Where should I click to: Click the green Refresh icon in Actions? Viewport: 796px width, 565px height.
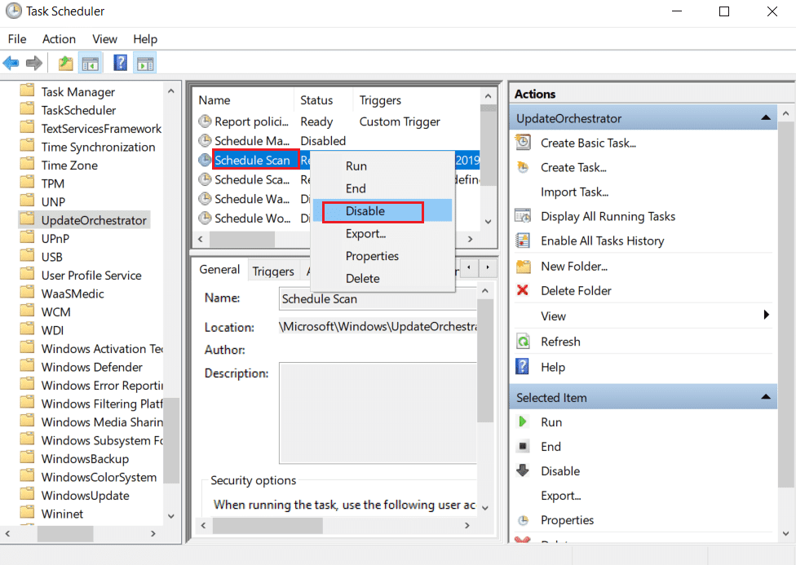pyautogui.click(x=523, y=341)
